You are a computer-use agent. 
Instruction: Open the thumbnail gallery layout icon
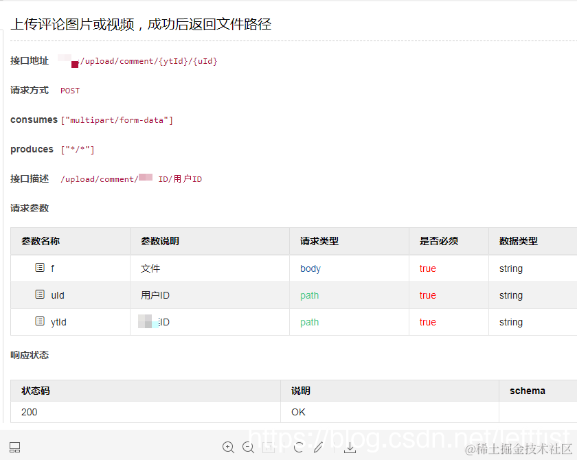[14, 447]
